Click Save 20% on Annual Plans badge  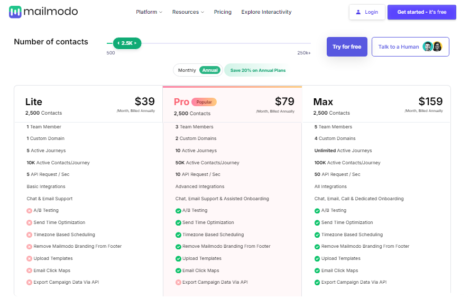tap(258, 70)
